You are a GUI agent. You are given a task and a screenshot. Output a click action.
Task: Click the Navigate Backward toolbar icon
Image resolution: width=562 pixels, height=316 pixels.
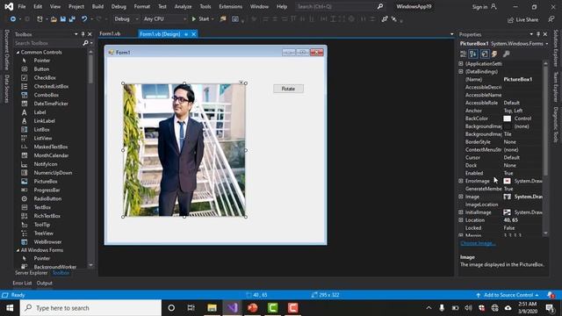click(13, 19)
